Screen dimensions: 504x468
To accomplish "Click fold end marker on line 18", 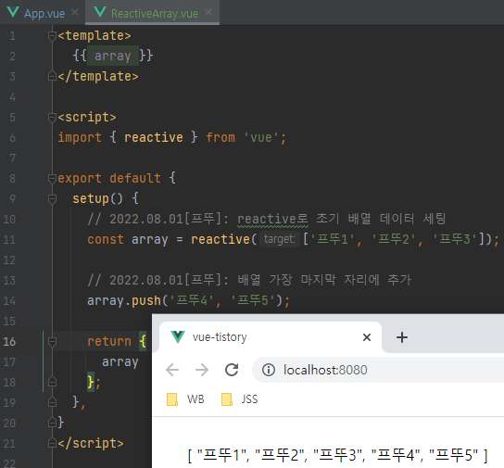I will [x=52, y=382].
